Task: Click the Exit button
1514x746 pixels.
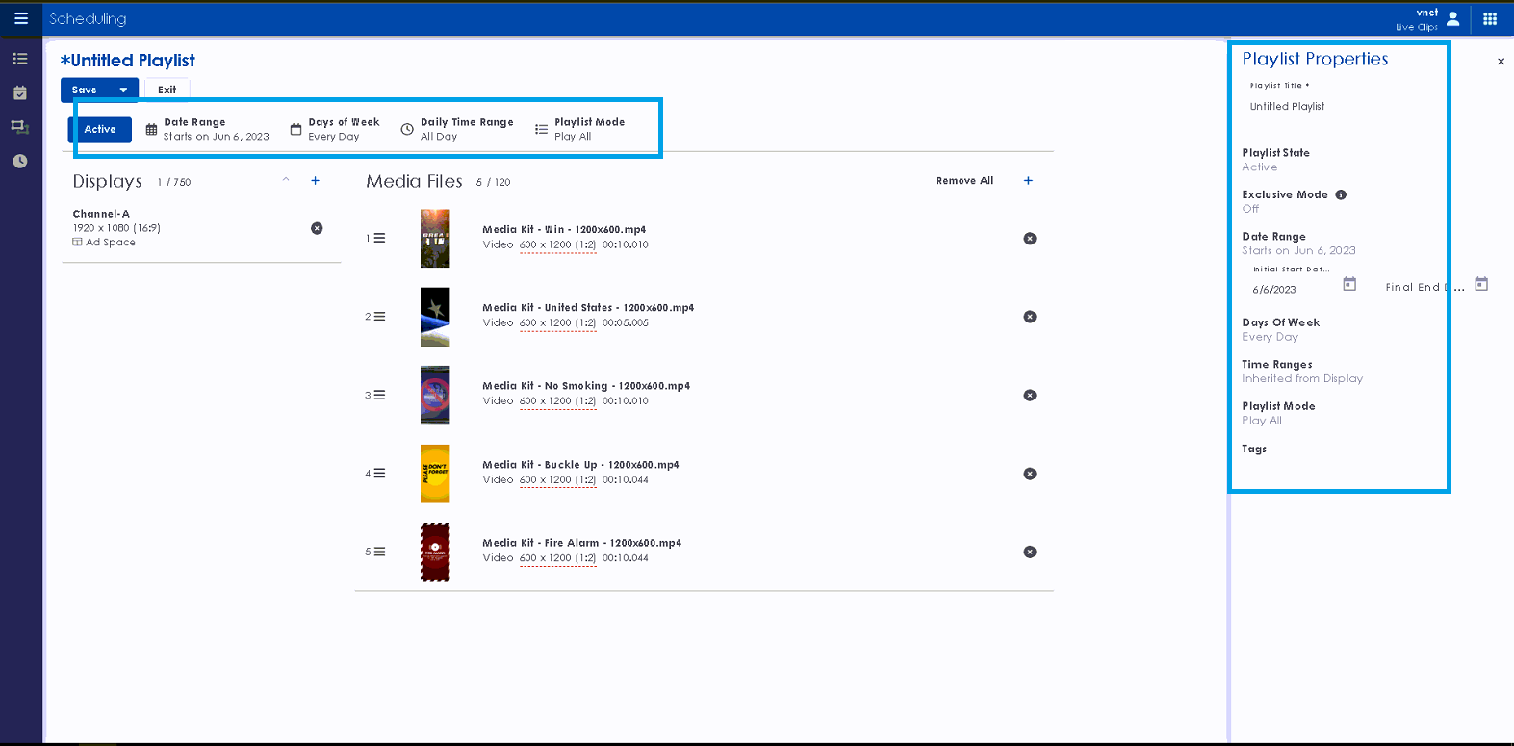Action: pyautogui.click(x=167, y=90)
